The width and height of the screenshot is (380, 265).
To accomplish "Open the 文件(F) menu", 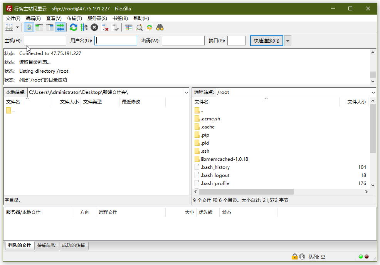I will [x=13, y=18].
